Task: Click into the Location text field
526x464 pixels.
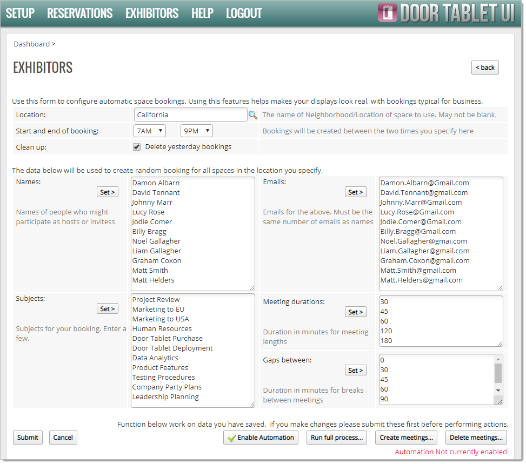Action: (x=190, y=115)
